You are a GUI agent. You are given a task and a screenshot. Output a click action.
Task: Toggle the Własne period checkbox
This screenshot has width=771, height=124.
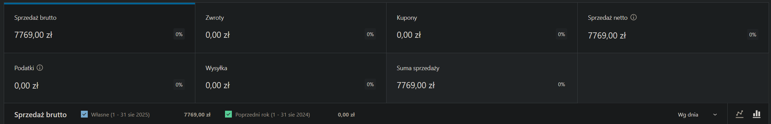click(84, 114)
